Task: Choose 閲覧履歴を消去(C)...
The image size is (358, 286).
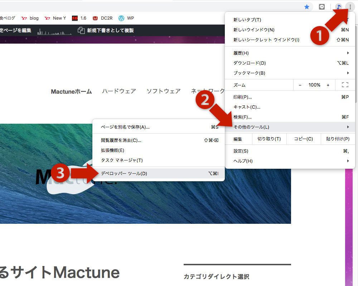Action: pyautogui.click(x=159, y=140)
